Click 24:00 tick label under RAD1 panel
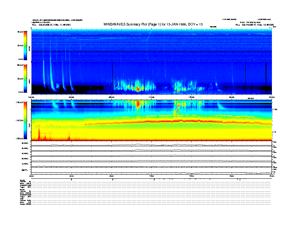The height and width of the screenshot is (226, 293). pos(272,97)
